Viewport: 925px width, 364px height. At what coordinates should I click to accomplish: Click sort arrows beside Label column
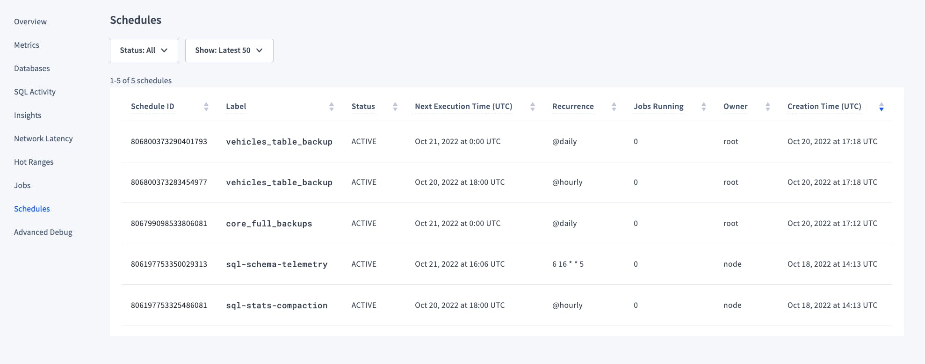click(x=332, y=107)
